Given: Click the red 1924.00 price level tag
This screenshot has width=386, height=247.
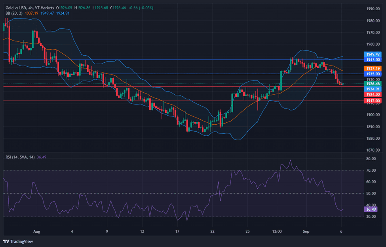Looking at the screenshot, I should point(373,94).
